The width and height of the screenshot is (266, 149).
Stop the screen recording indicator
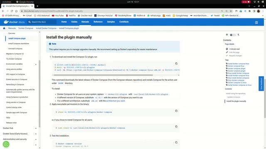tap(246, 2)
